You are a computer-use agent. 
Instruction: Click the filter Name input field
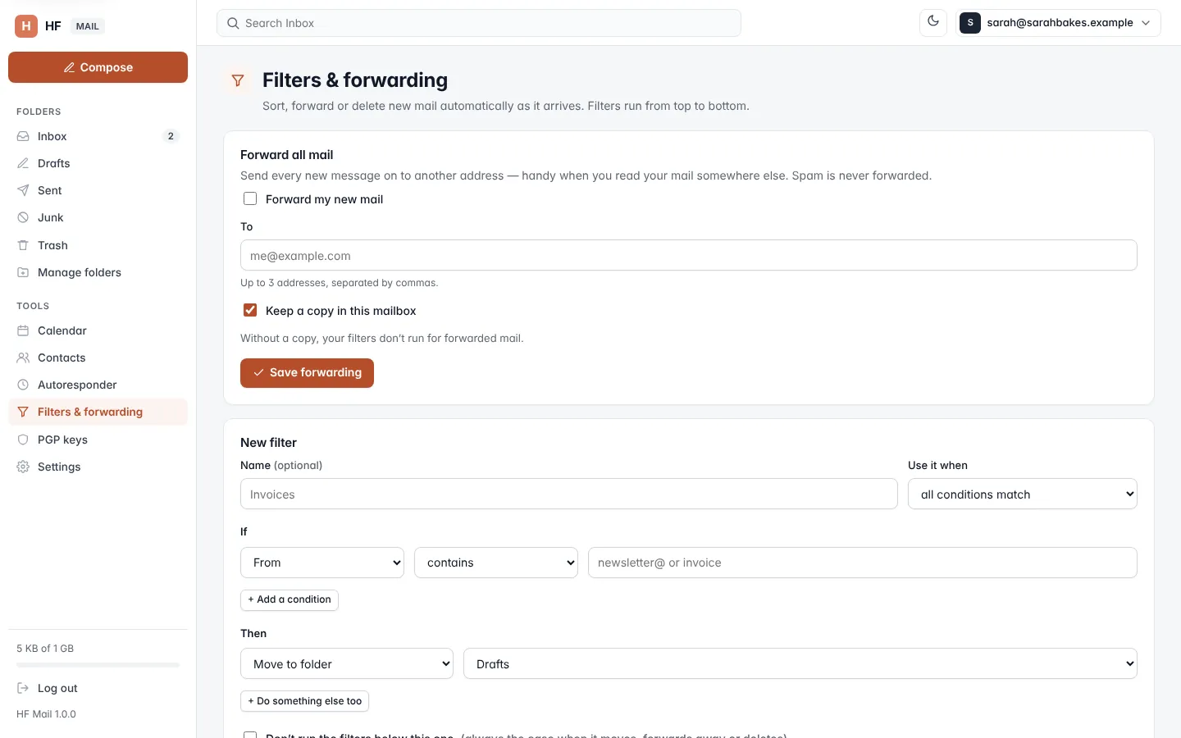[x=569, y=494]
